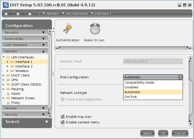Click the back navigation arrow
This screenshot has width=194, height=139.
click(x=6, y=14)
